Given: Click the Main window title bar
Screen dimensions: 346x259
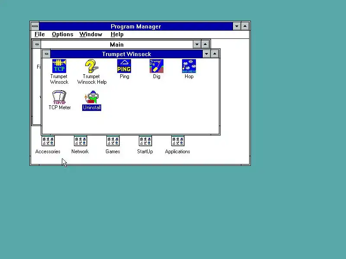Looking at the screenshot, I should [x=117, y=44].
